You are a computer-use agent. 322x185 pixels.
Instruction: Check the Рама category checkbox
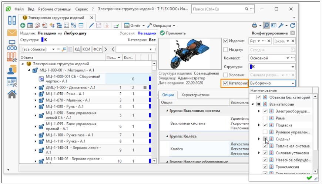(265, 118)
